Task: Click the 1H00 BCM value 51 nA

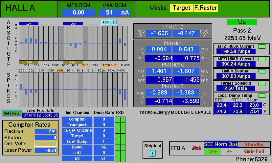Action: pyautogui.click(x=114, y=13)
